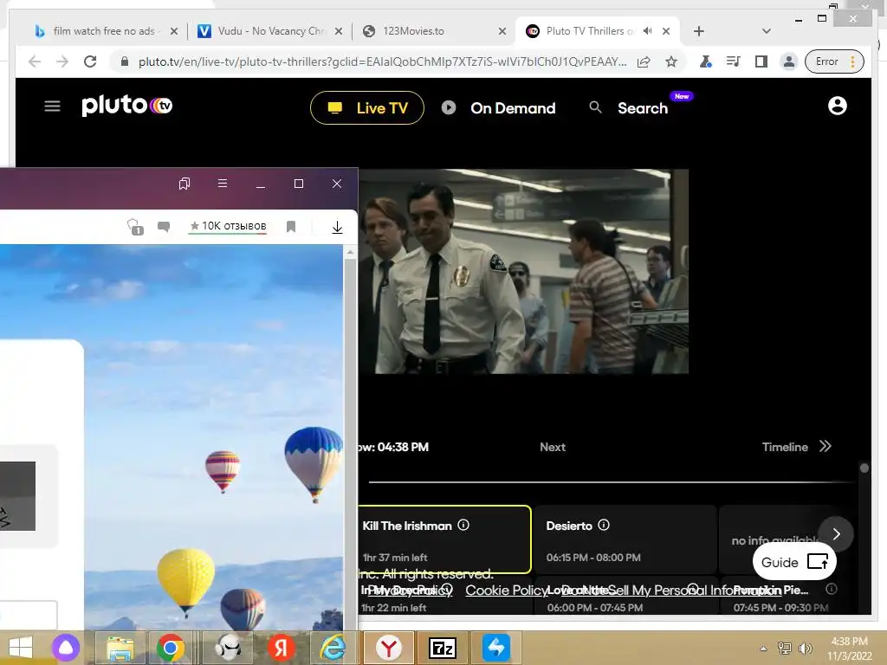Open 7-Zip from the taskbar
Screen dimensions: 887x665
(443, 648)
